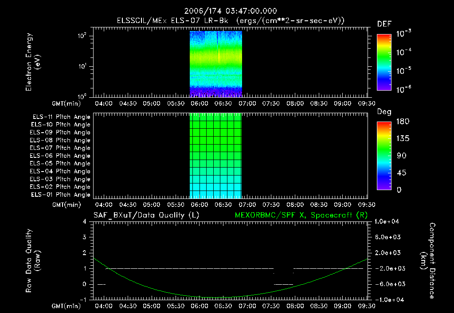Screen dimensions: 454x313
Task: Click the 10^-3 value on DEF scale
Action: [403, 34]
